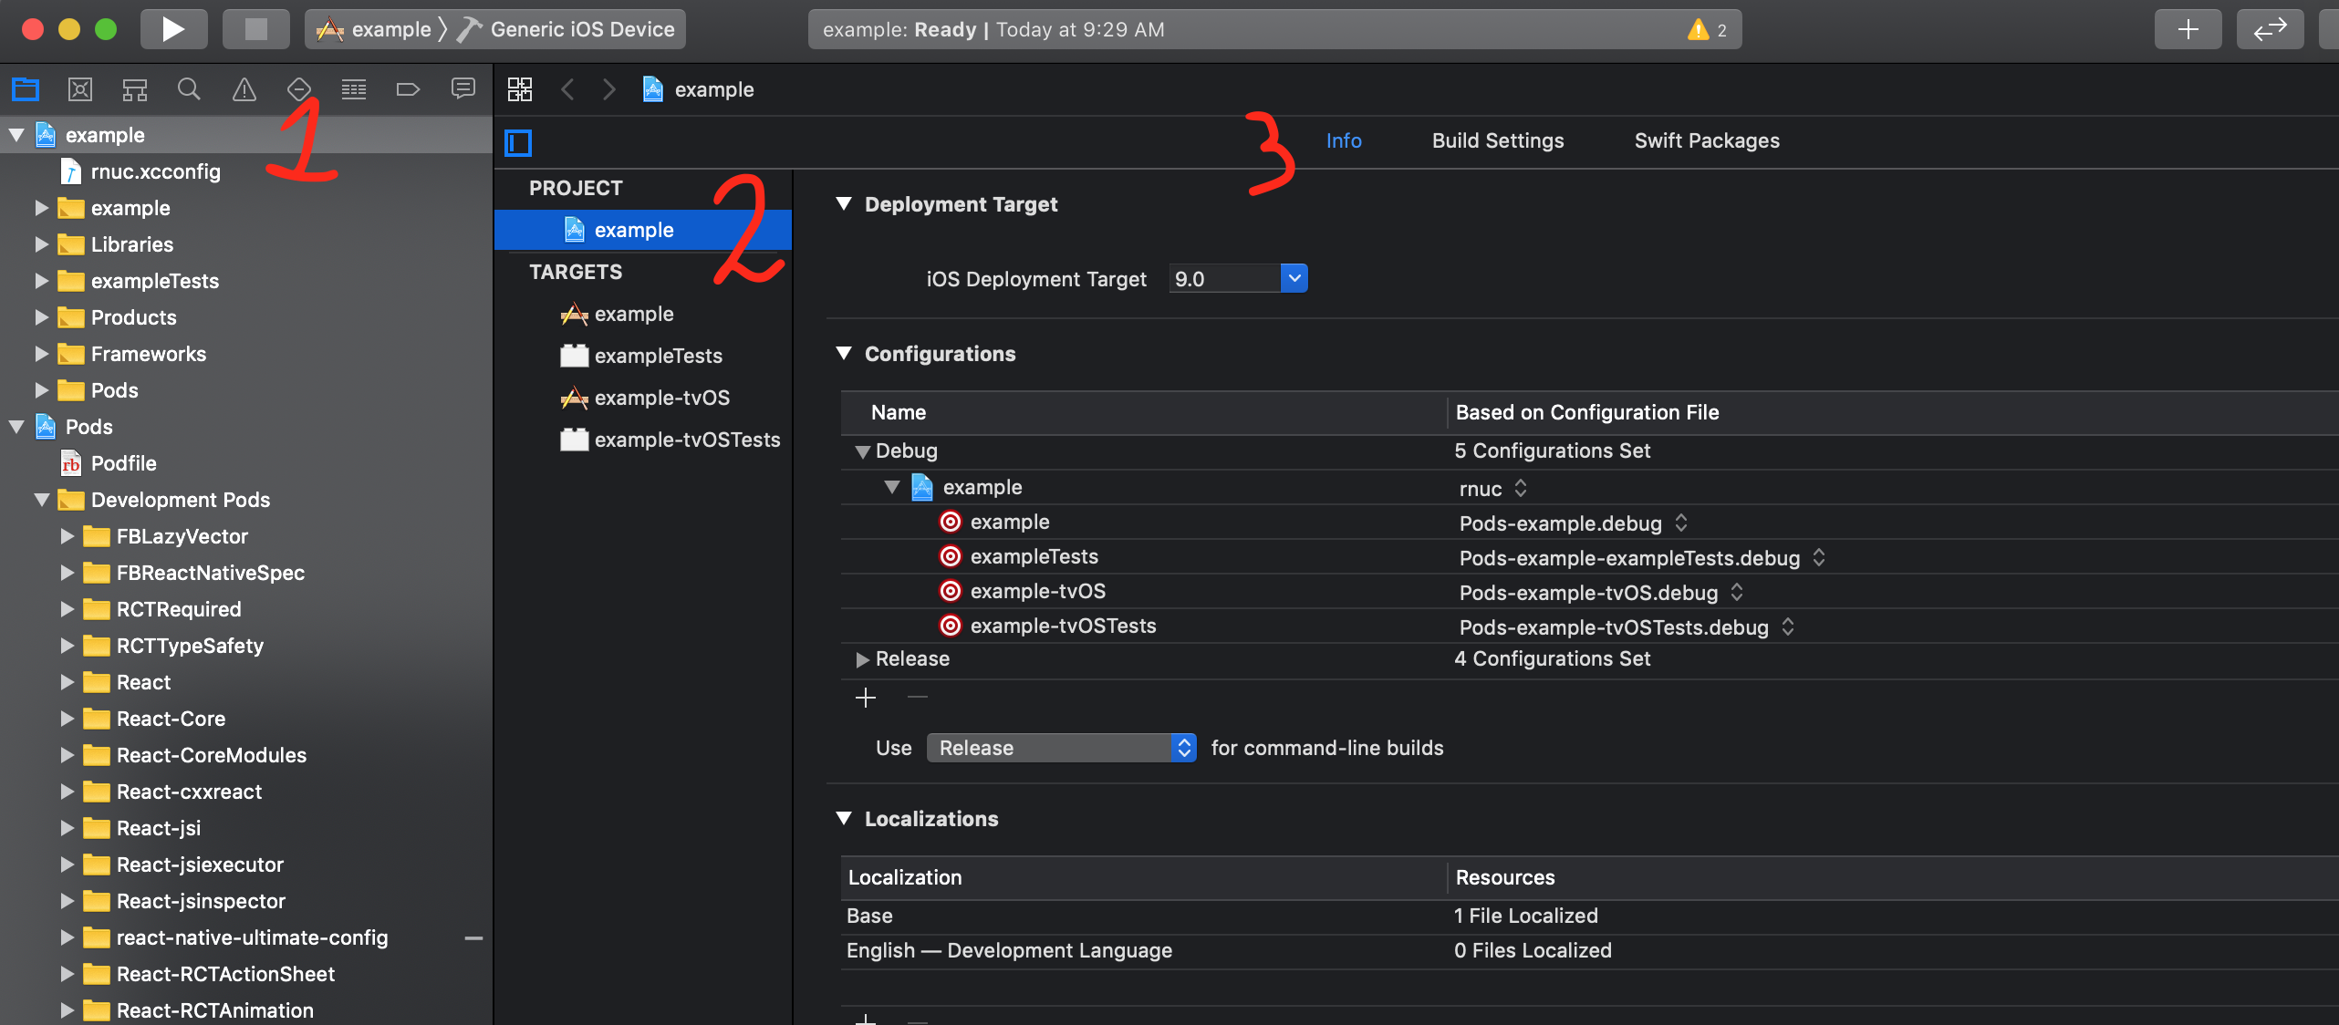Run the build with the Play button
This screenshot has width=2339, height=1025.
click(173, 29)
